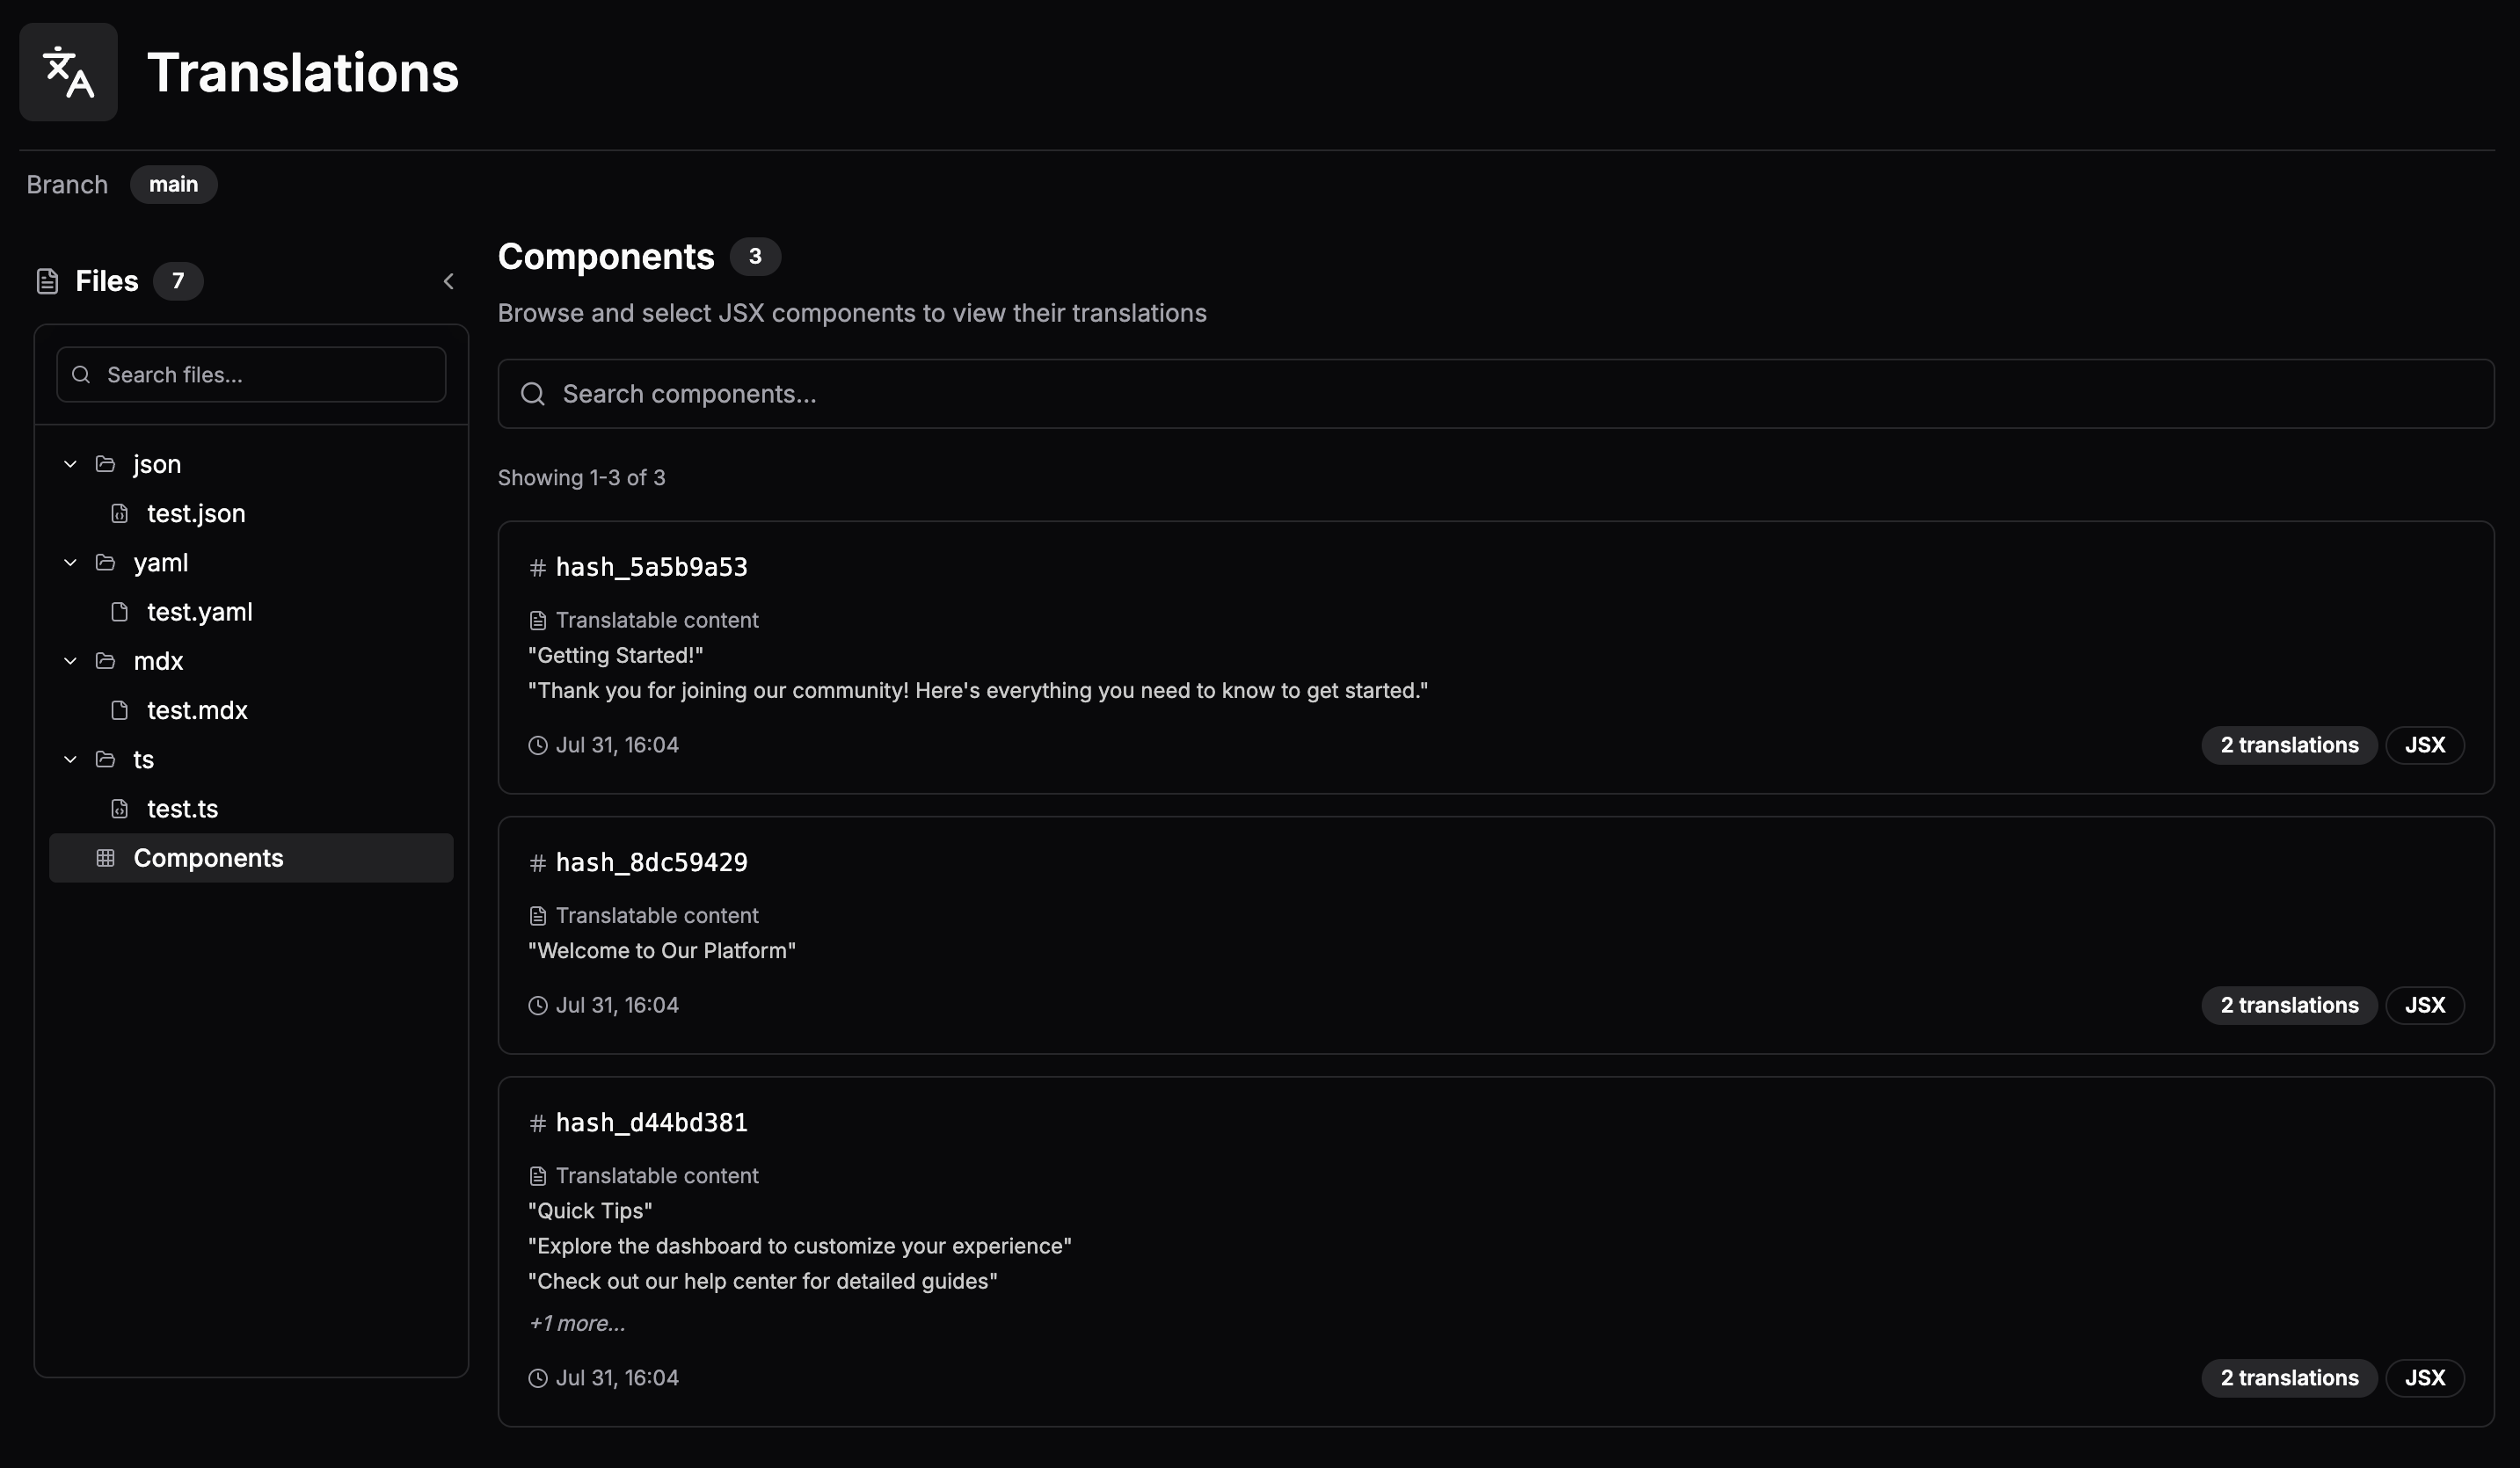This screenshot has height=1468, width=2520.
Task: Click the Translations language logo icon
Action: point(68,72)
